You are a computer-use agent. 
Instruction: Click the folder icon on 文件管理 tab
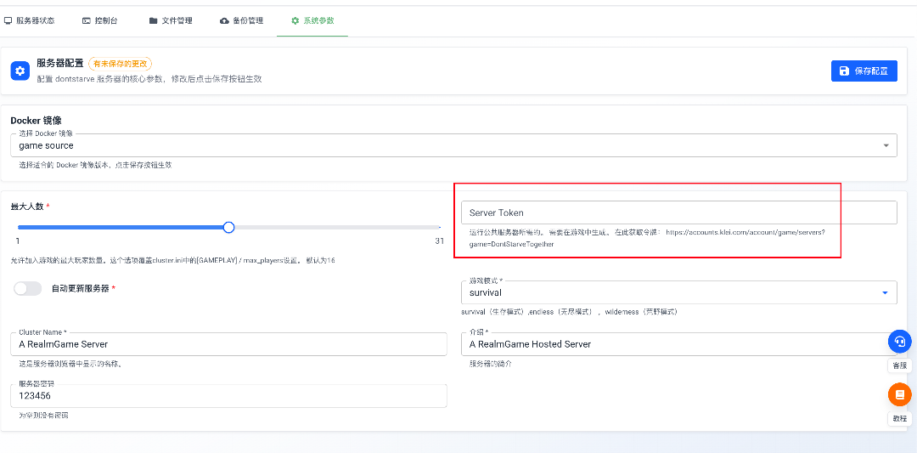[153, 20]
